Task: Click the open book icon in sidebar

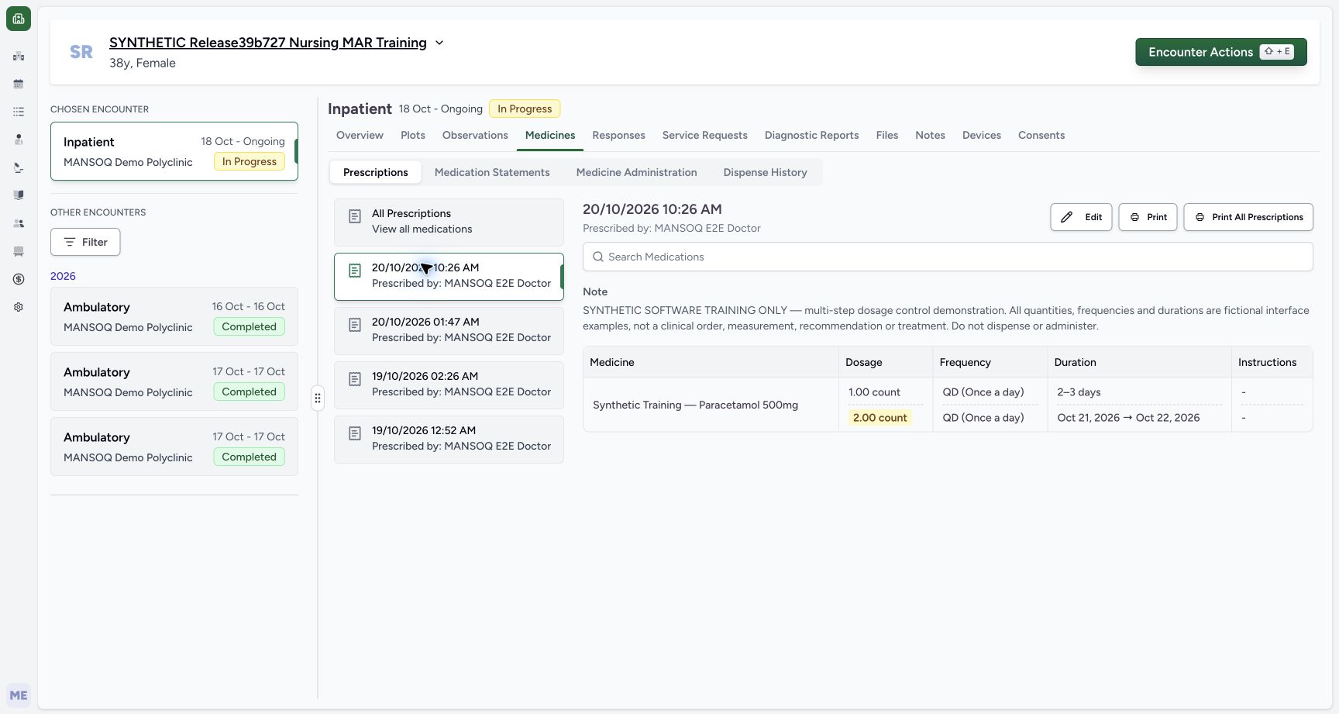Action: 19,195
